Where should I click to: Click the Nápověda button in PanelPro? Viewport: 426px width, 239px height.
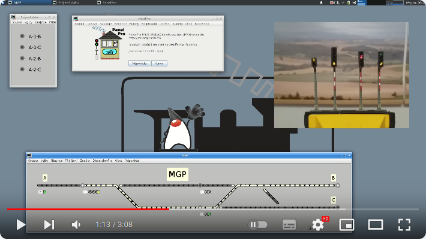(139, 63)
